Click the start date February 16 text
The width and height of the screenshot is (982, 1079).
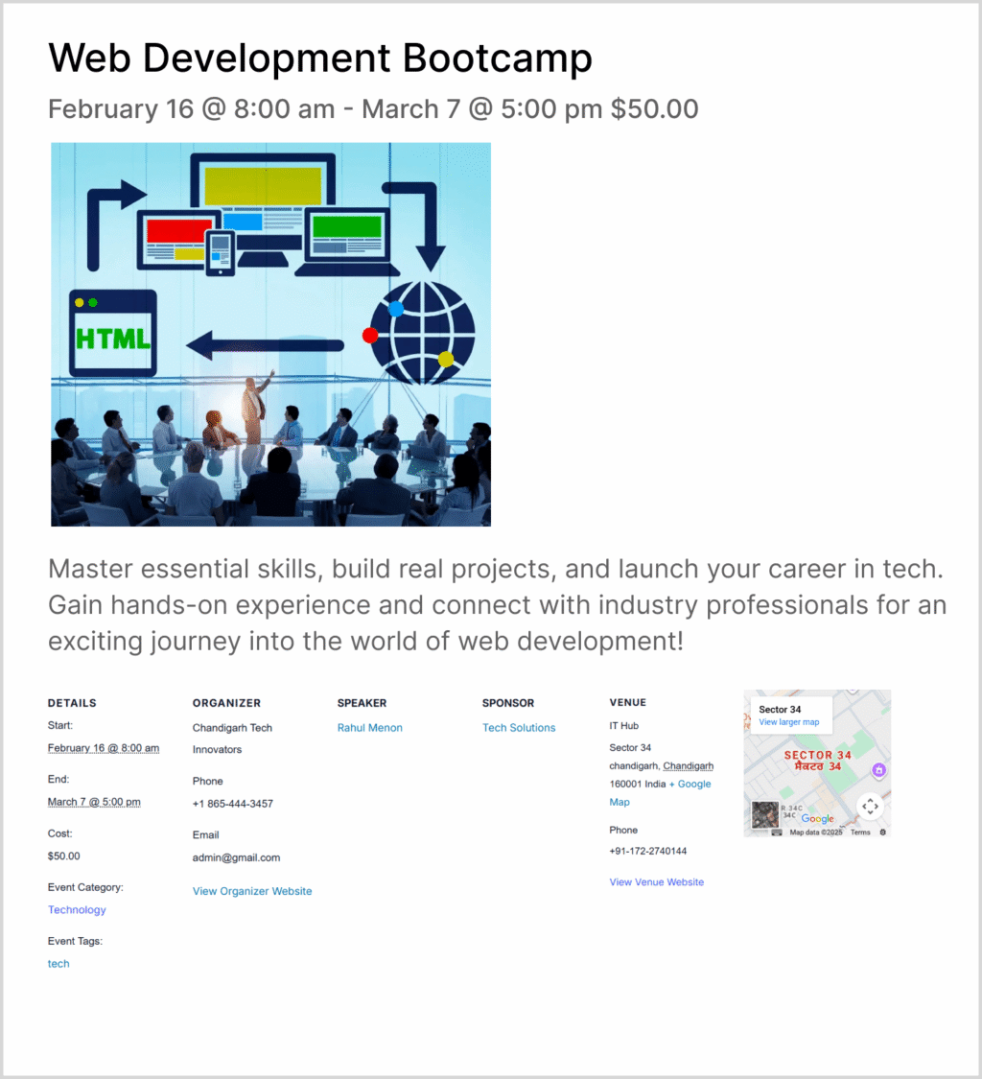pyautogui.click(x=104, y=748)
